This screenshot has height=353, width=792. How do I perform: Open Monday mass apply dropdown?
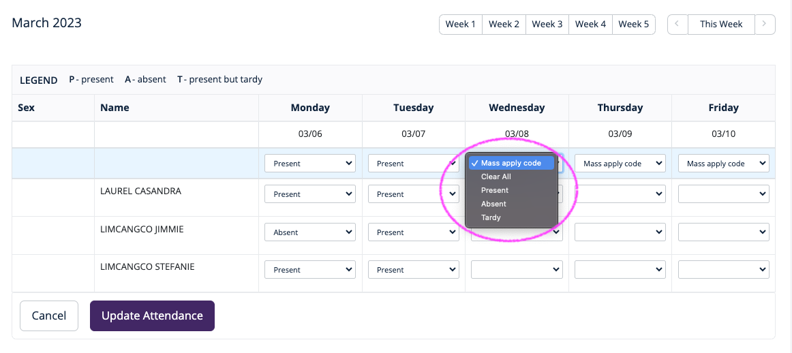[310, 164]
